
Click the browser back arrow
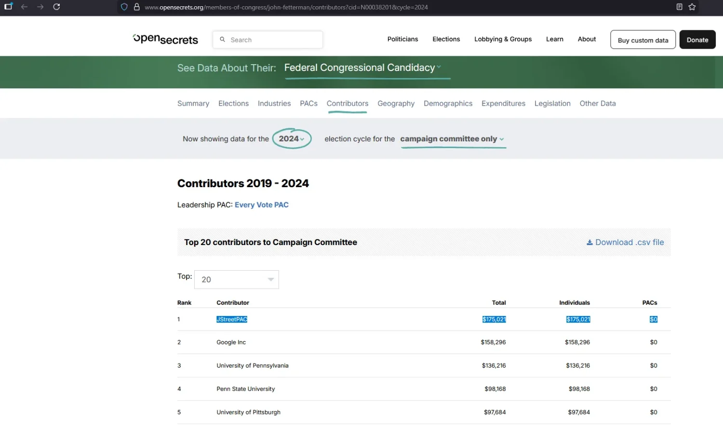click(24, 7)
